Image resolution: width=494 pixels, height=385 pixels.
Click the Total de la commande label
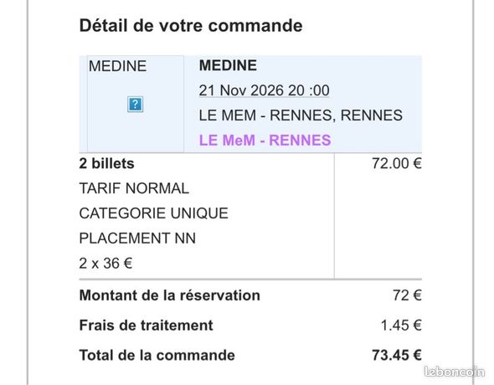(x=157, y=356)
